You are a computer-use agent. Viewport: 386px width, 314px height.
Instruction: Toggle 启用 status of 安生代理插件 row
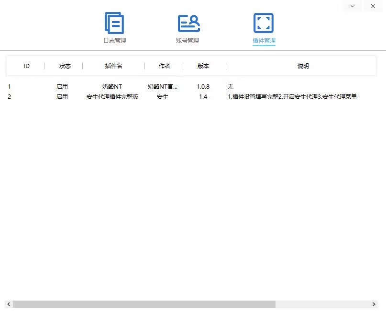point(62,97)
